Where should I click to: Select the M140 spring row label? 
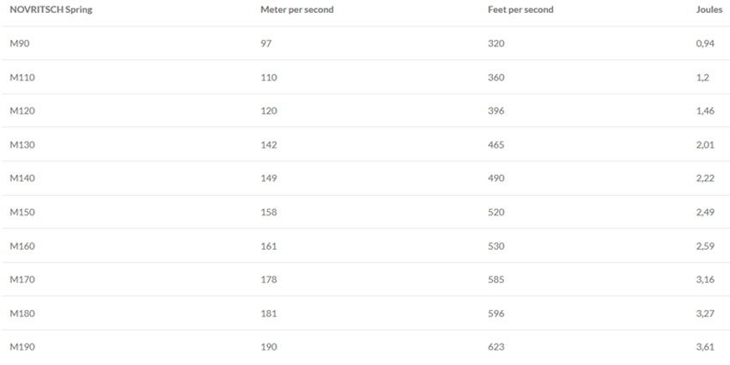(x=22, y=179)
